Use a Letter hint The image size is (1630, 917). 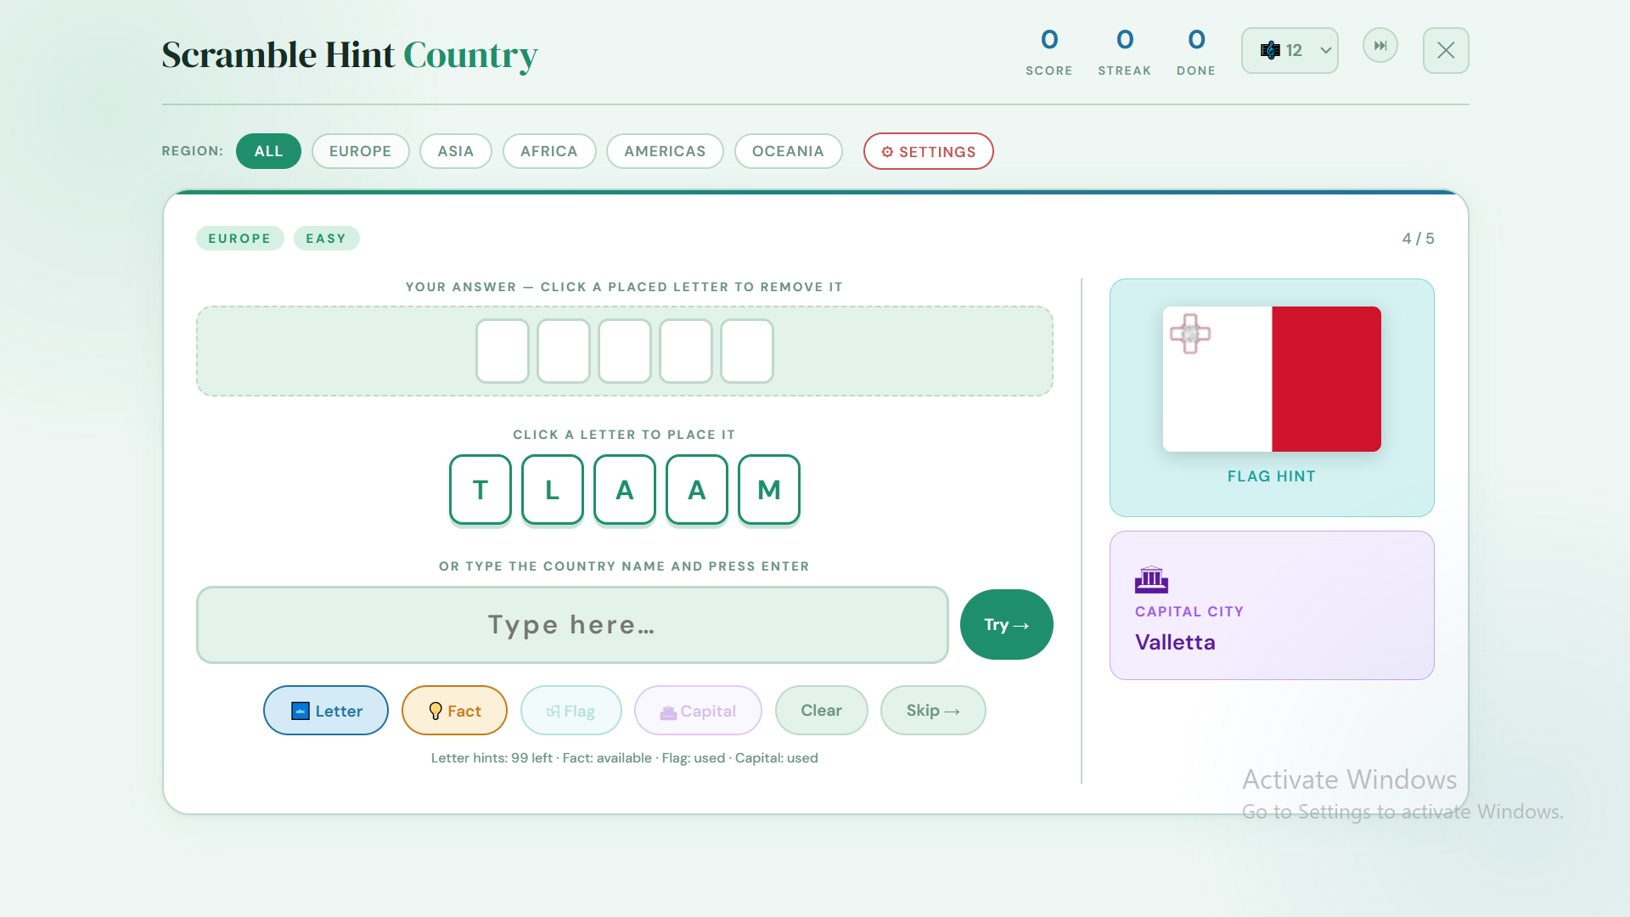[x=326, y=711]
